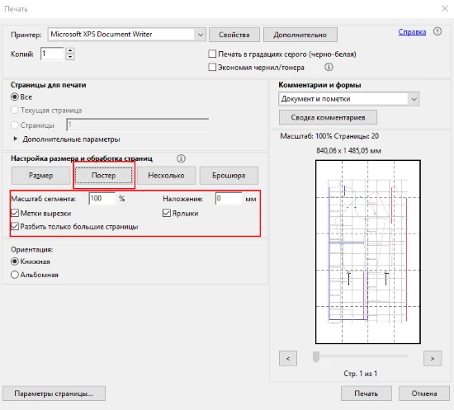Open Комментарии и формы dropdown
Viewport: 454px width, 410px height.
pos(414,99)
